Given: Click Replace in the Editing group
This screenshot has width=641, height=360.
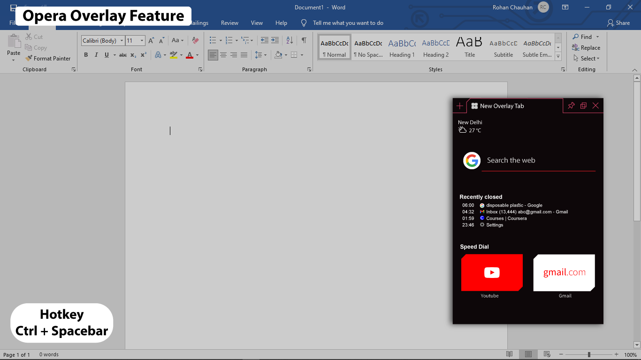Looking at the screenshot, I should [586, 48].
